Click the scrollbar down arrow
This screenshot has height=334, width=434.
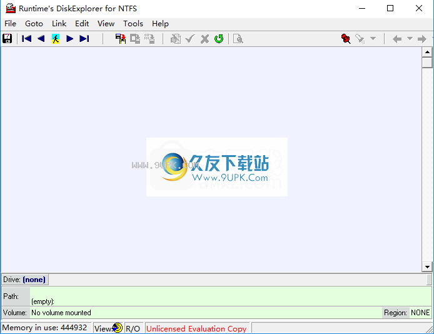(427, 266)
